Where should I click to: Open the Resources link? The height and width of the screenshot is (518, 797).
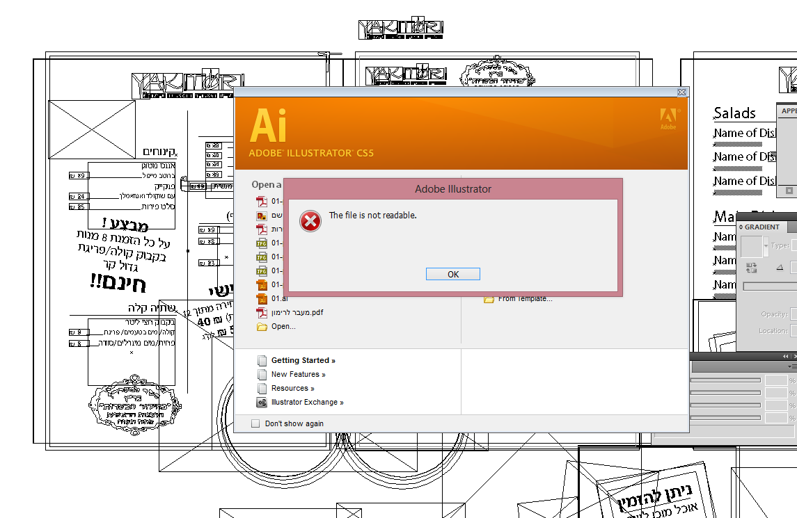click(x=292, y=389)
